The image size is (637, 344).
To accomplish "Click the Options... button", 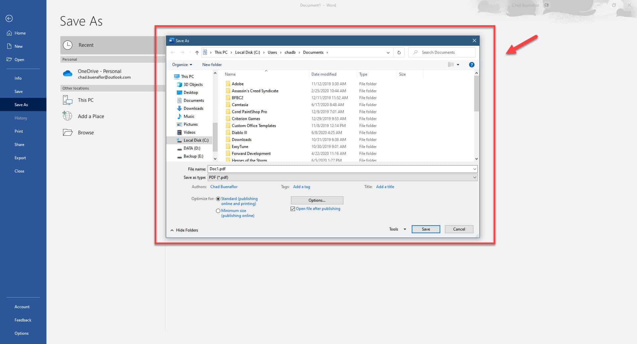I will point(317,200).
